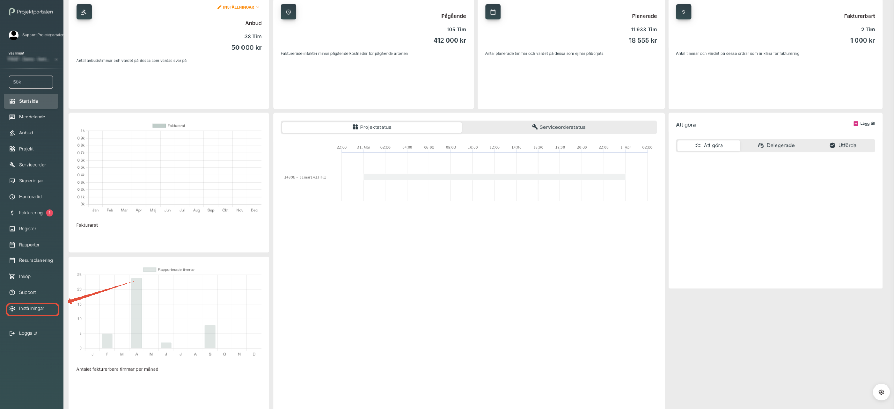The image size is (894, 409).
Task: Click Lägg till in Att göra
Action: coord(864,124)
